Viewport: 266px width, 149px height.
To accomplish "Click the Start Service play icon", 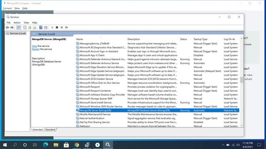I will [52, 27].
